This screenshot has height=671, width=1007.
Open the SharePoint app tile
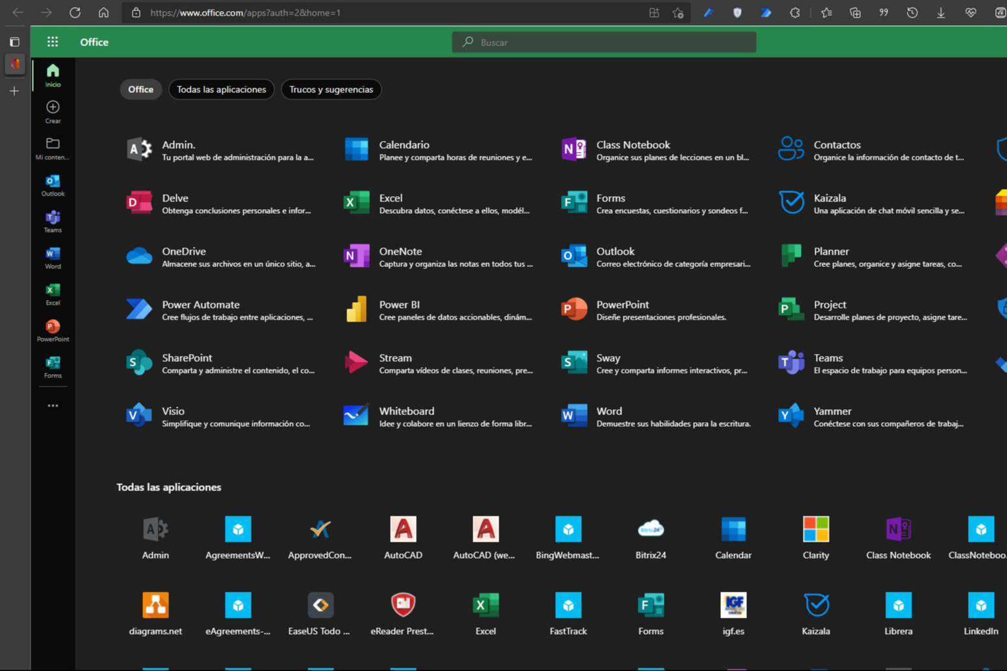[x=187, y=363]
